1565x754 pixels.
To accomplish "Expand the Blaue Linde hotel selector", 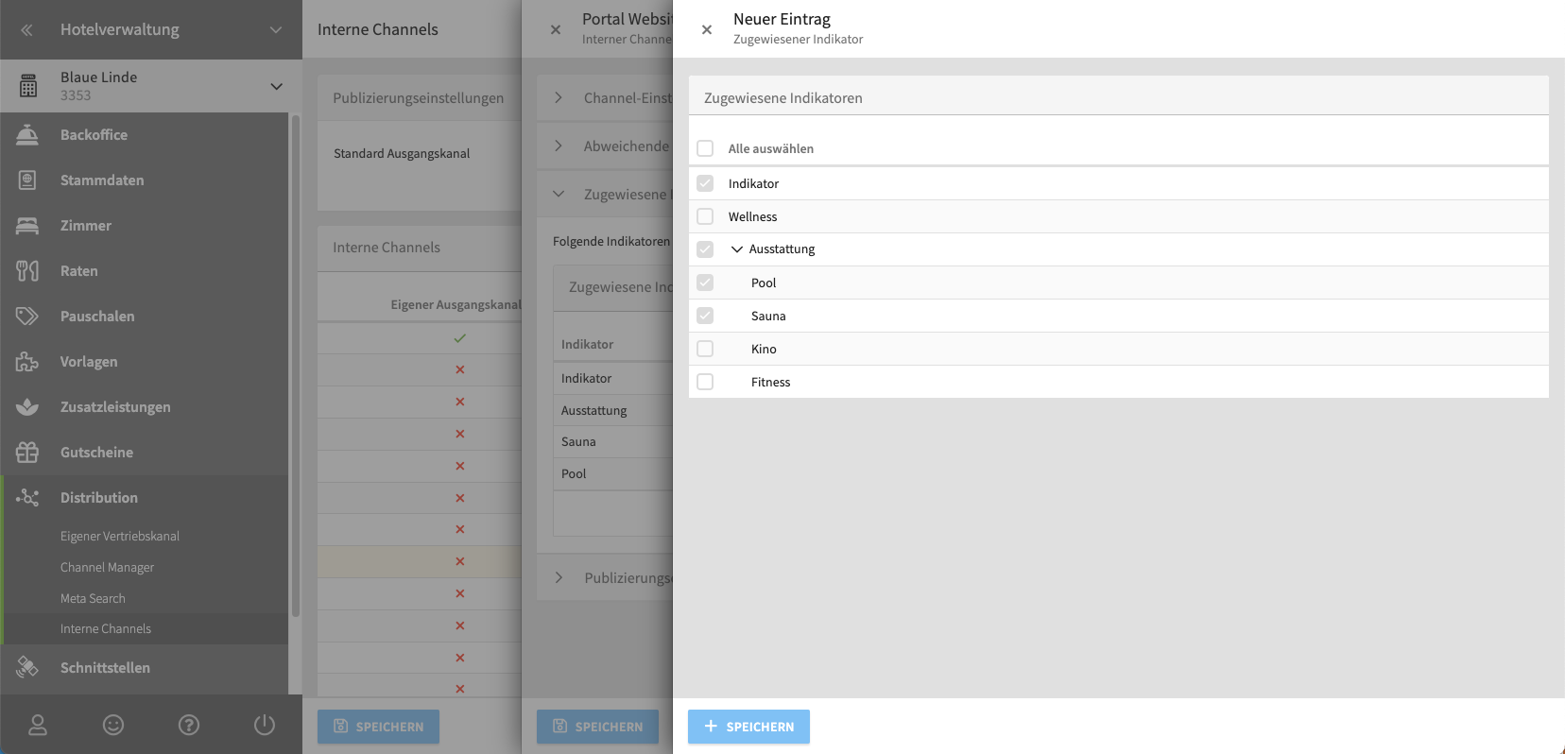I will pyautogui.click(x=276, y=86).
